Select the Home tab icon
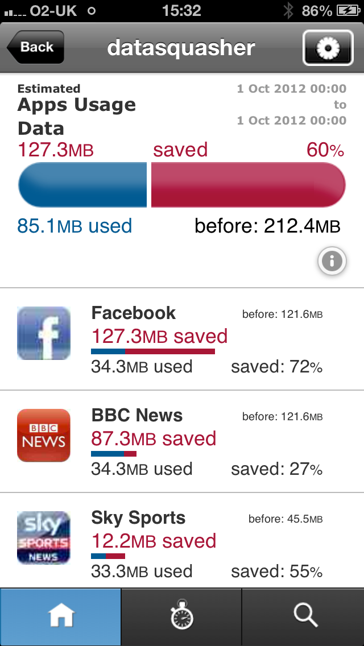The width and height of the screenshot is (364, 646). coord(60,616)
